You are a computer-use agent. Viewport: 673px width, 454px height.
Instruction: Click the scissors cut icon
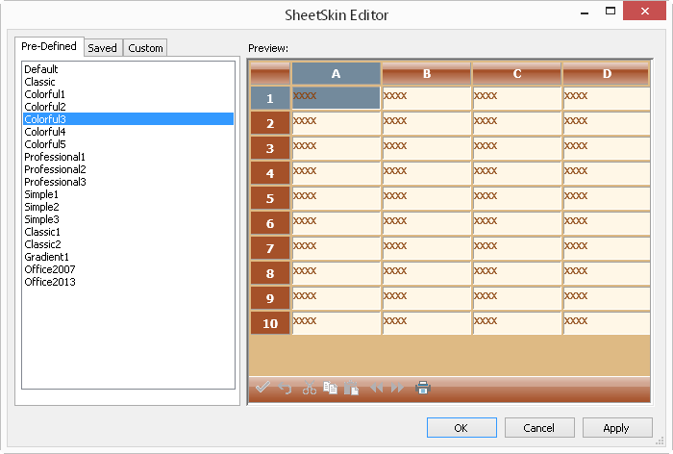(x=309, y=388)
